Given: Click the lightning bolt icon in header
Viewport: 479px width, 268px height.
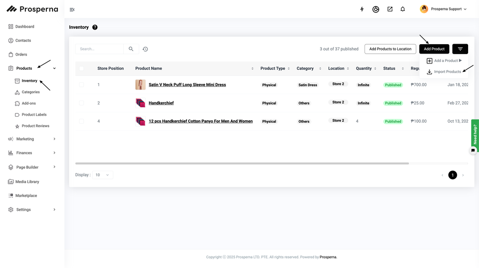Looking at the screenshot, I should point(362,9).
